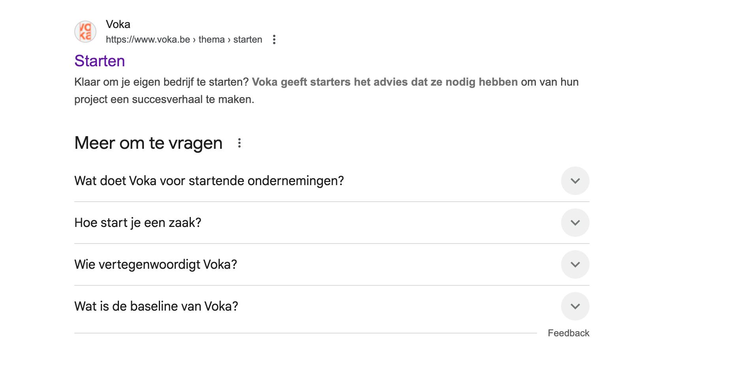Screen dimensions: 731x371
Task: Select question text "Hoe start je een zaak?"
Action: coord(138,223)
